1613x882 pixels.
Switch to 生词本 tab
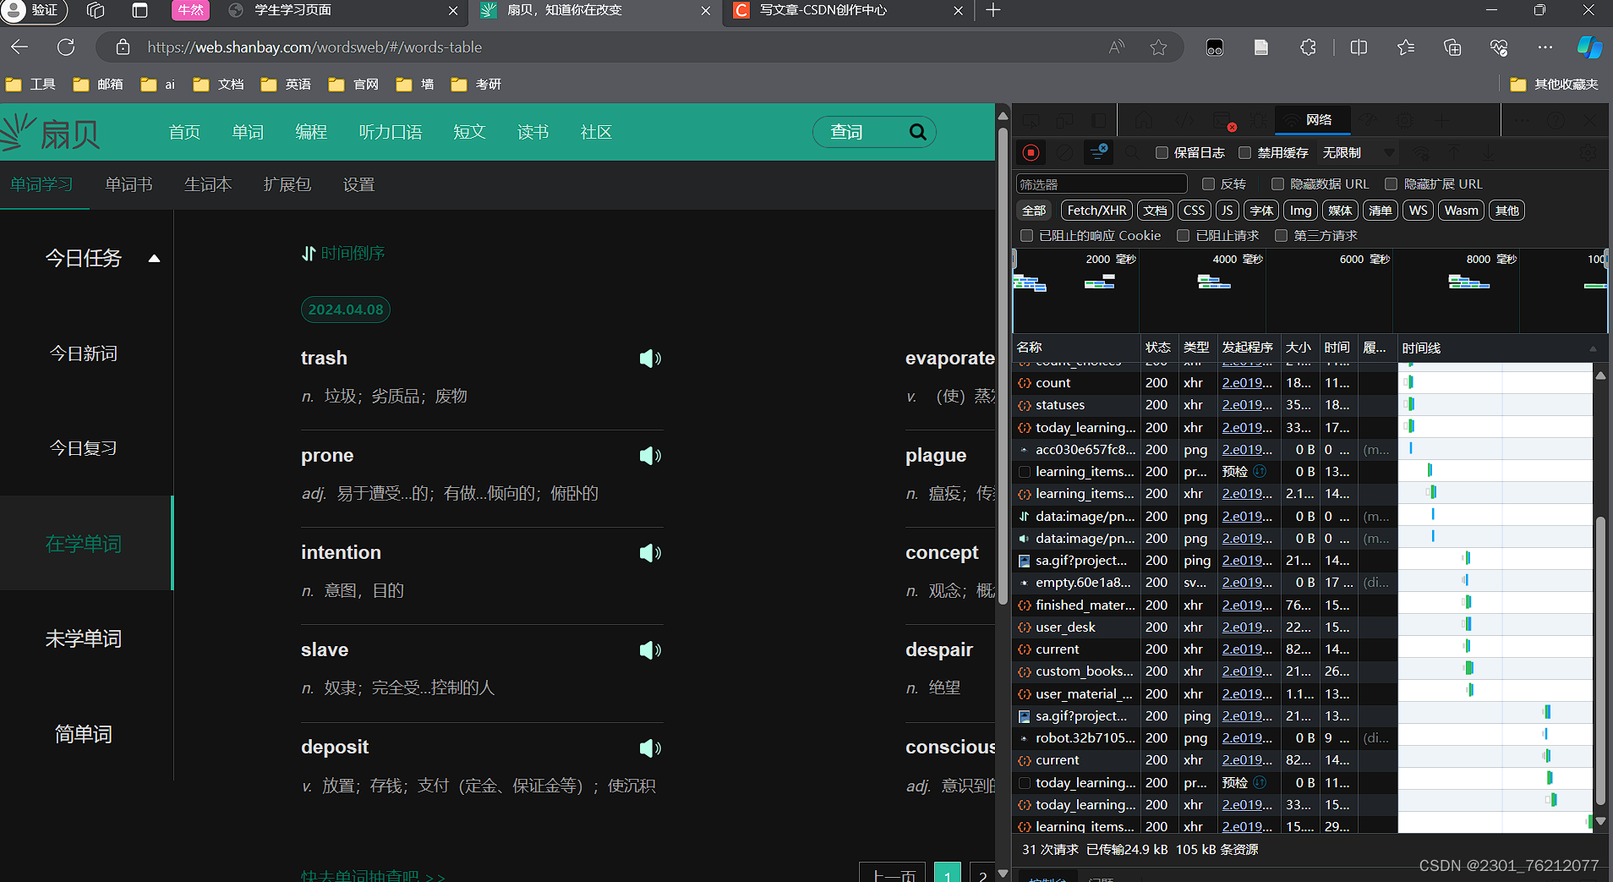pos(208,184)
